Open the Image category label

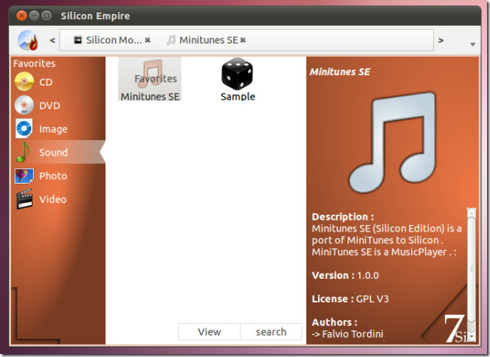pyautogui.click(x=53, y=129)
